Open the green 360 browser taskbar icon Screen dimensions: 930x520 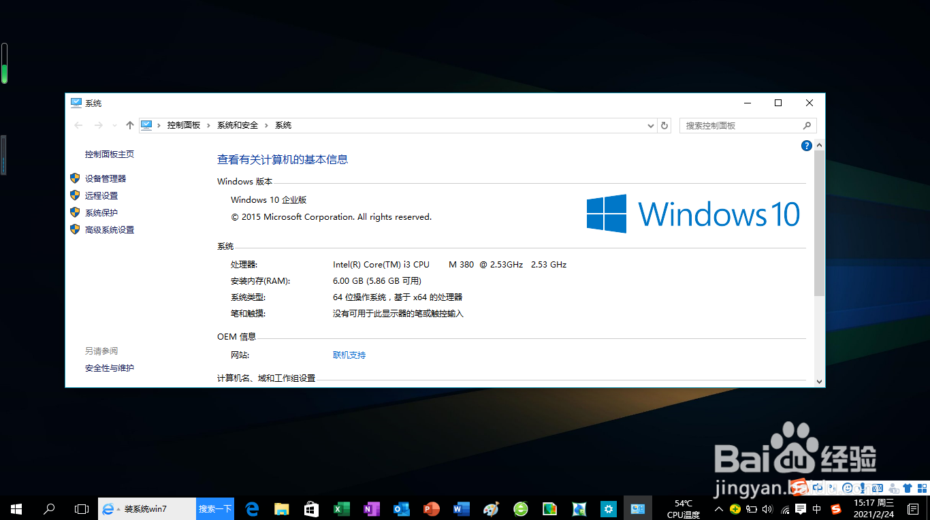(x=521, y=508)
